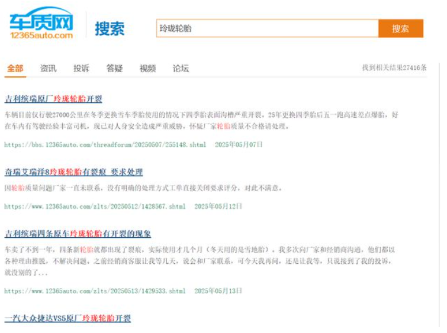Click the bbs.12365auto.com threadforum 255148 URL
This screenshot has height=333, width=447.
coord(105,145)
